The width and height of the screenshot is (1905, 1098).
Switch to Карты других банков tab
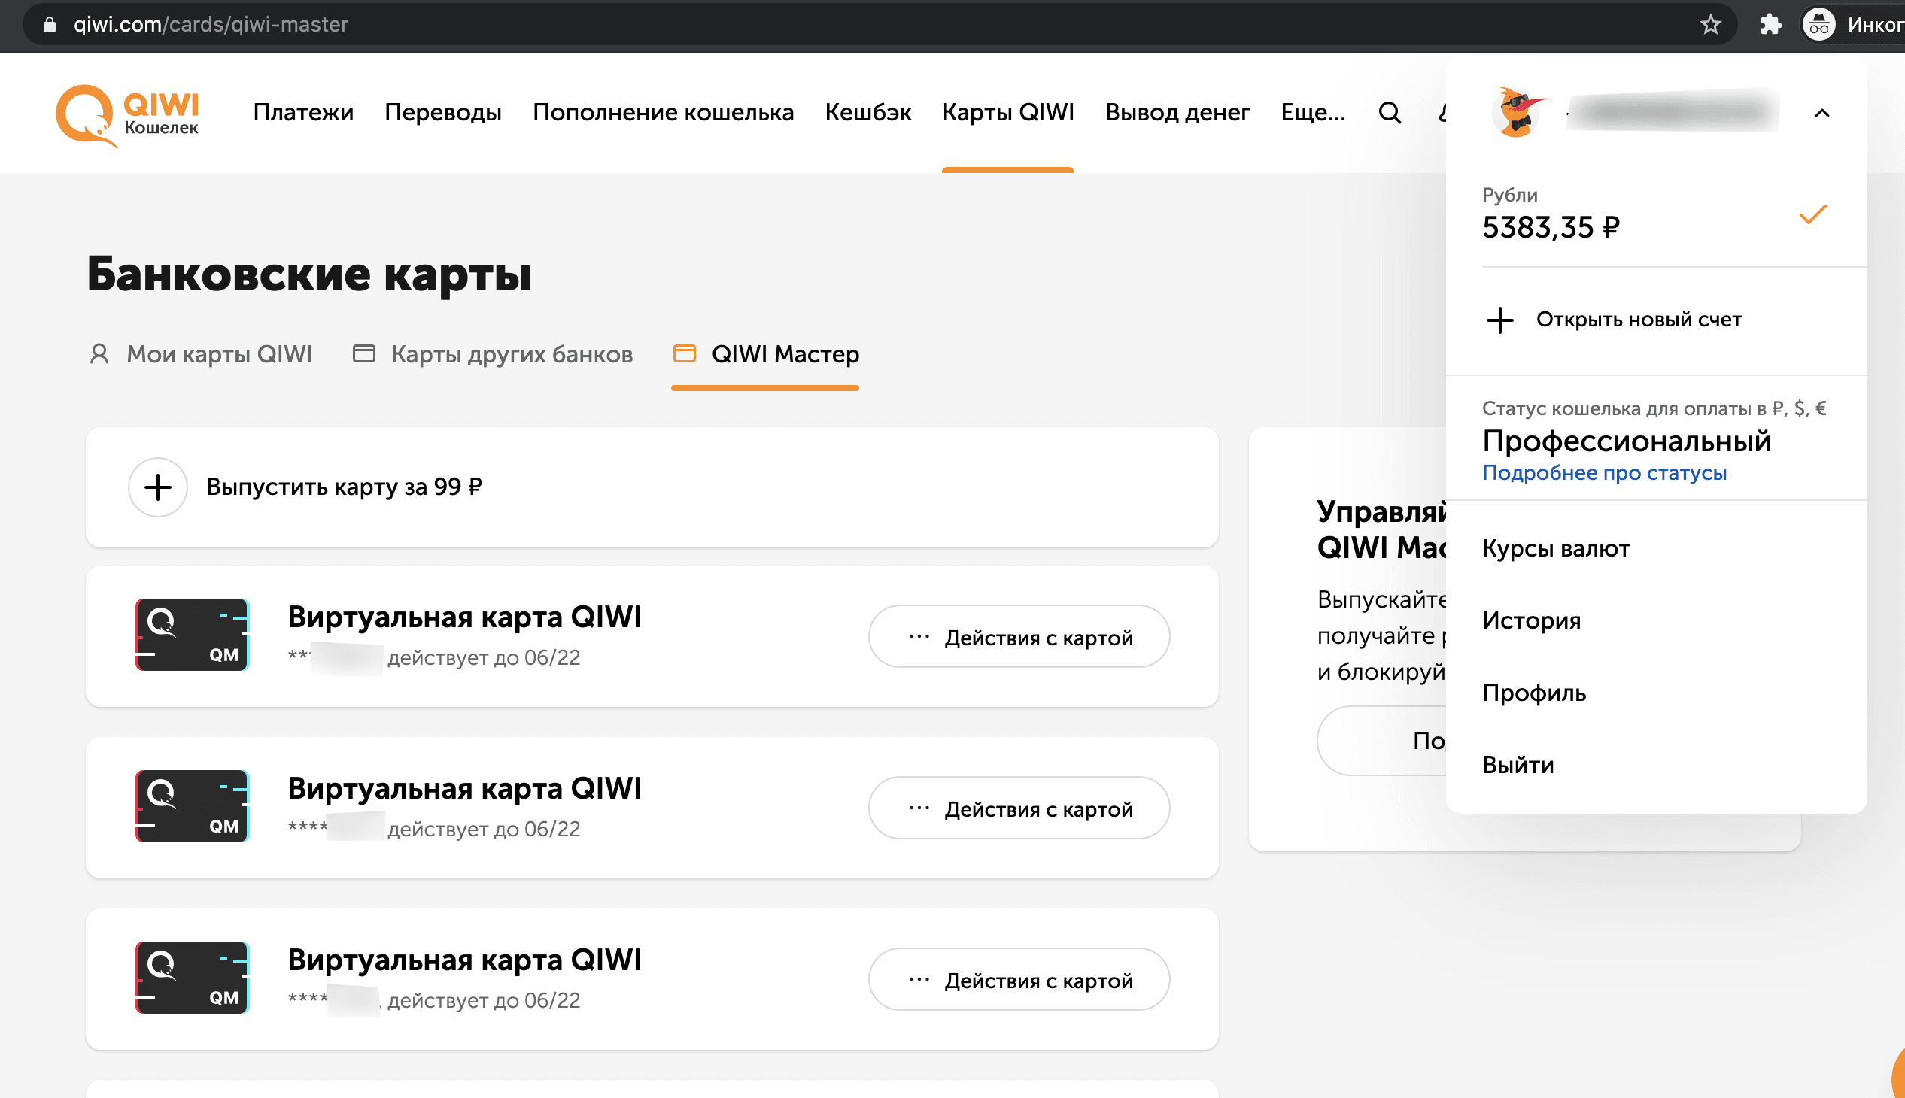coord(493,354)
